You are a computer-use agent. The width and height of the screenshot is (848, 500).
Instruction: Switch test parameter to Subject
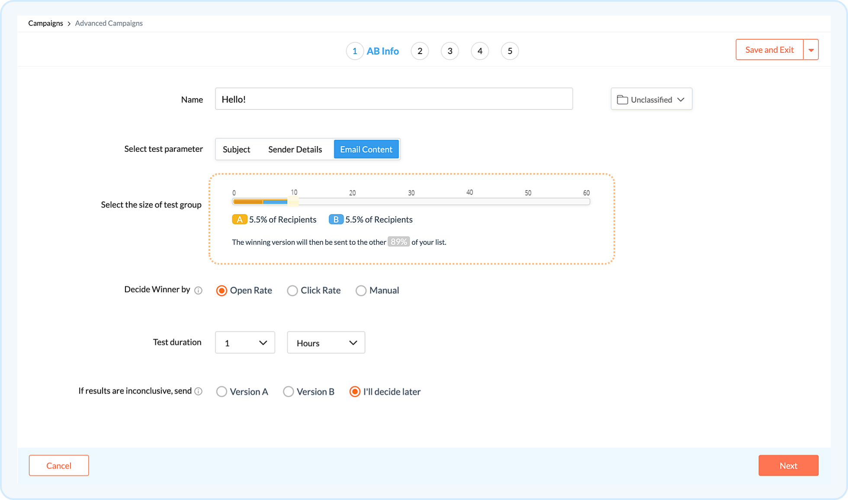point(236,150)
